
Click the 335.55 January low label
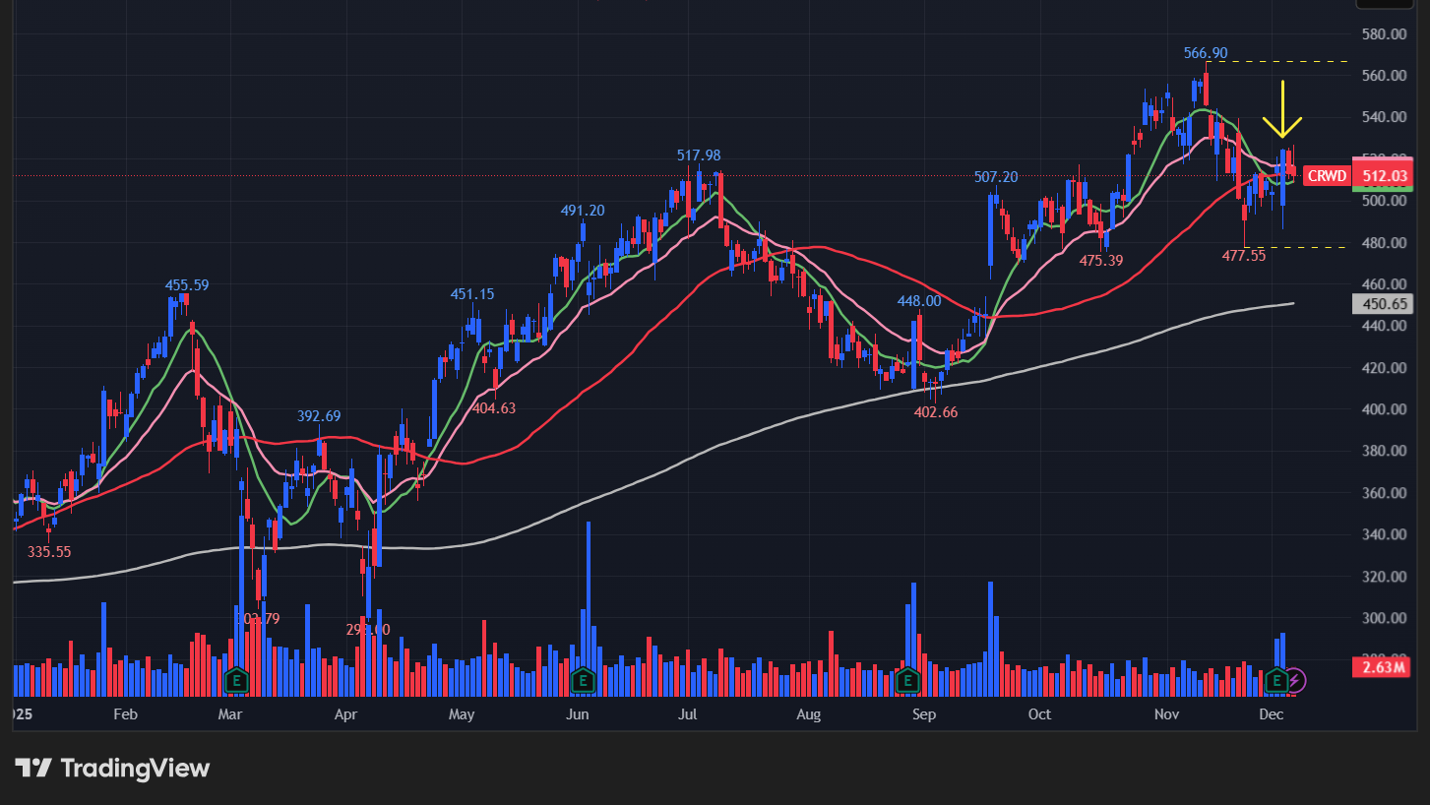click(49, 552)
